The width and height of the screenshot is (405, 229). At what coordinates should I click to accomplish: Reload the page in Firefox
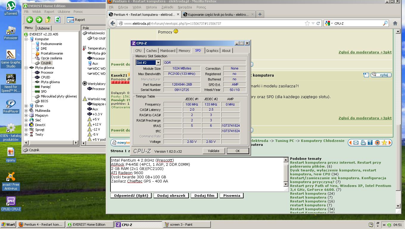(x=318, y=23)
